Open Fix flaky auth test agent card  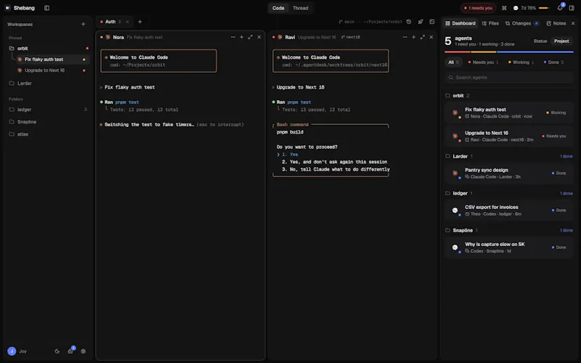click(x=509, y=113)
